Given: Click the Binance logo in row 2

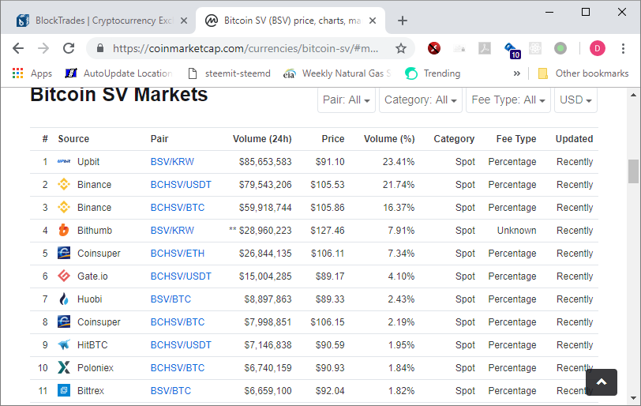Looking at the screenshot, I should (x=64, y=184).
